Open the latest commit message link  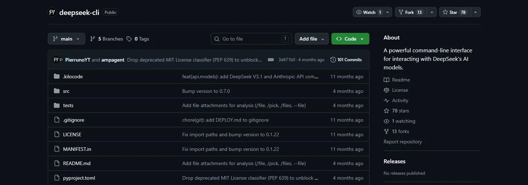(x=194, y=60)
